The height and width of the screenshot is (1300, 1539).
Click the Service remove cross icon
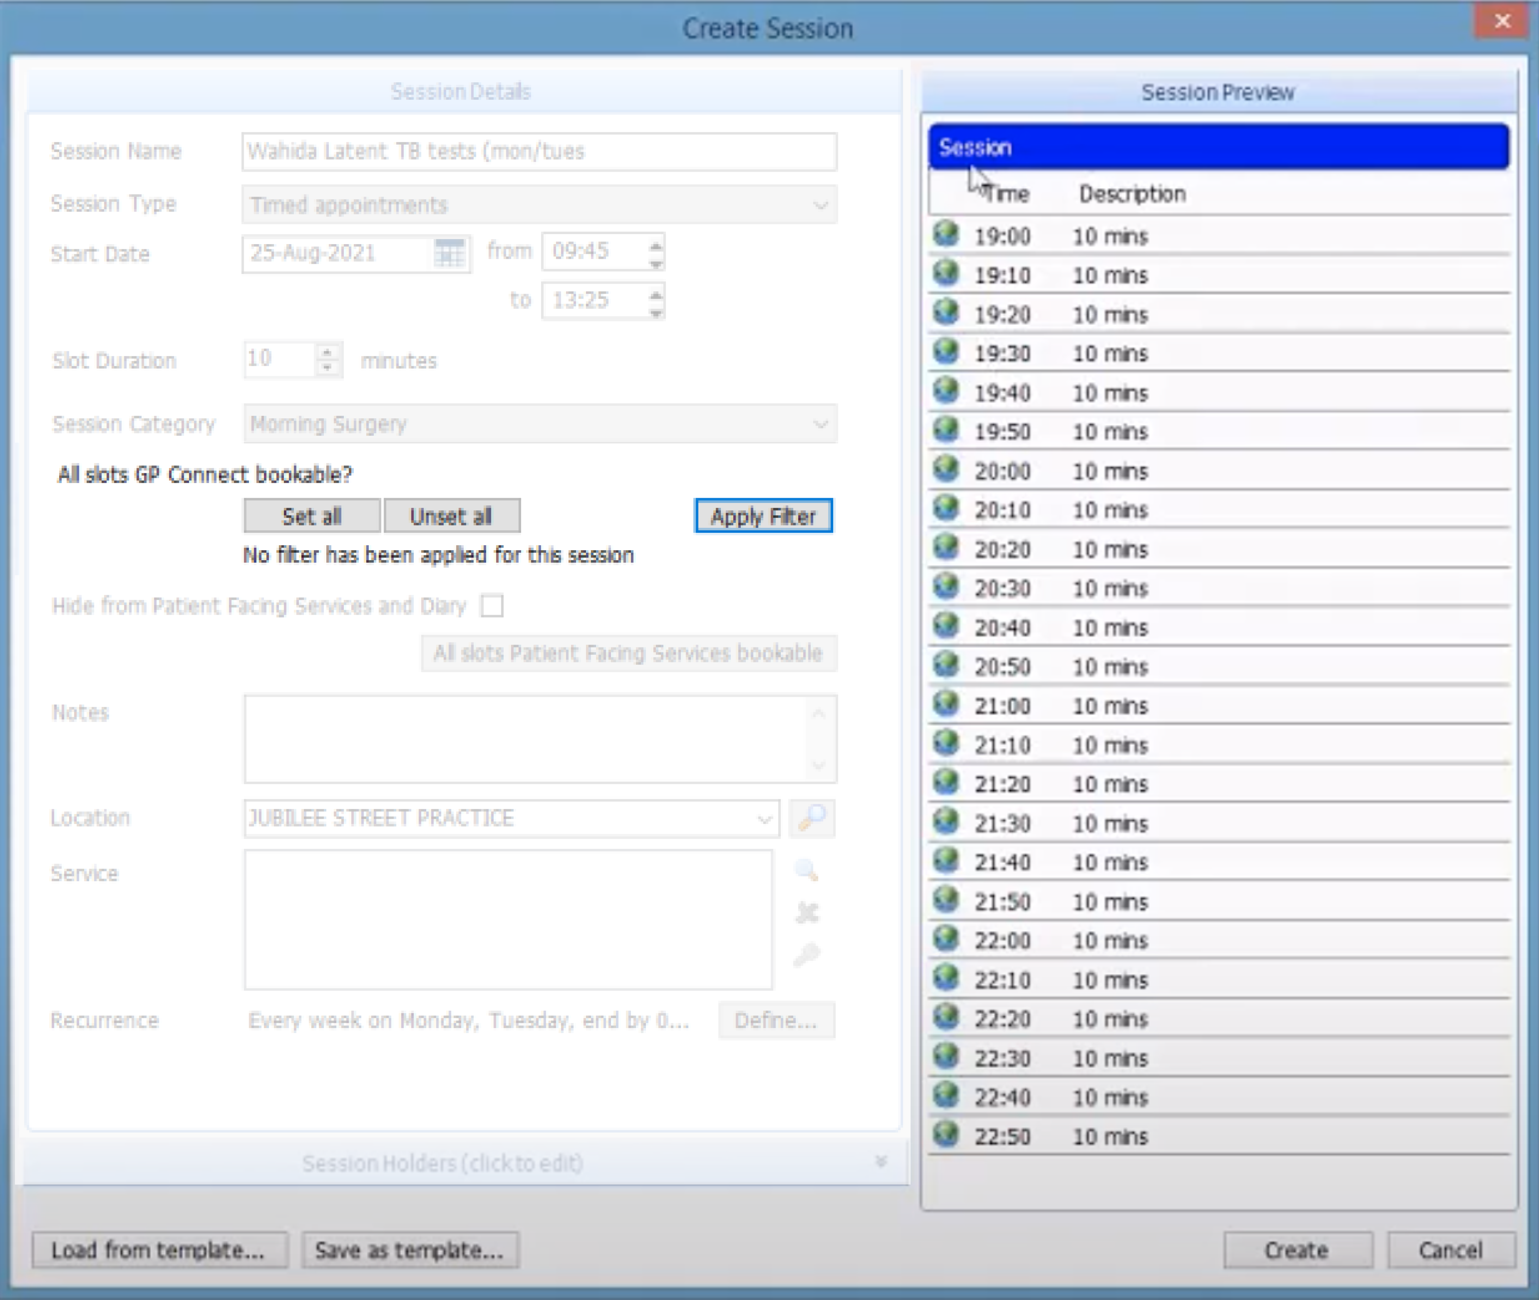(x=808, y=912)
